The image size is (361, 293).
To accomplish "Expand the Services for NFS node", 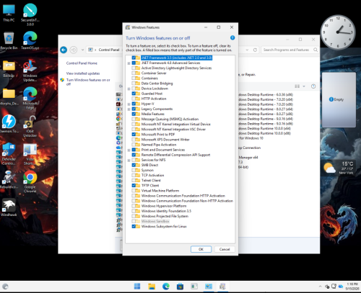I will tap(129, 161).
